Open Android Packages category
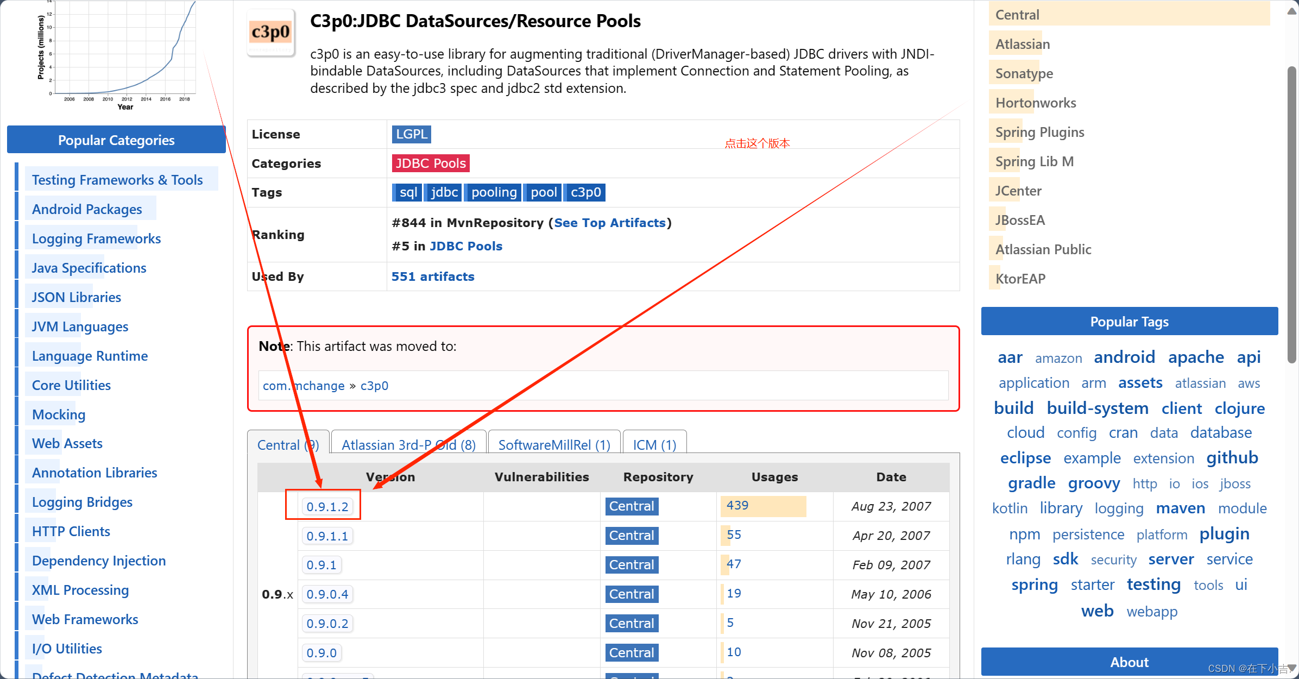Screen dimensions: 1299x679 87,209
